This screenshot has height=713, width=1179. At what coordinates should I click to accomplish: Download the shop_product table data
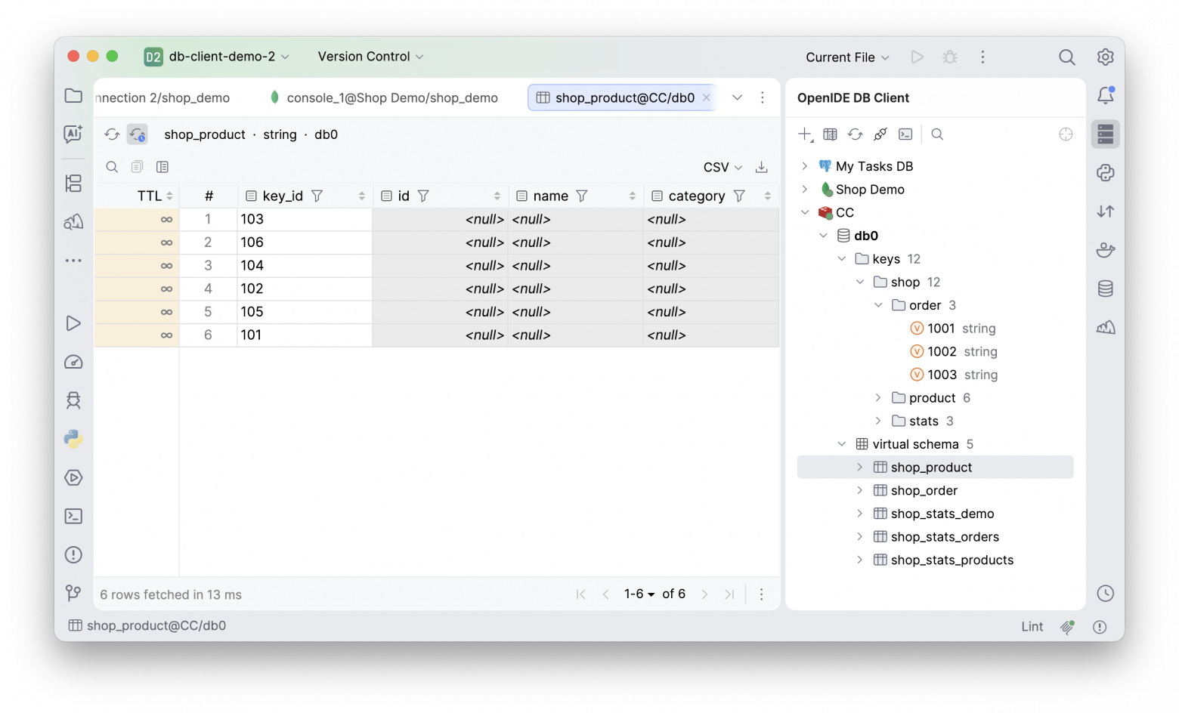(x=762, y=167)
